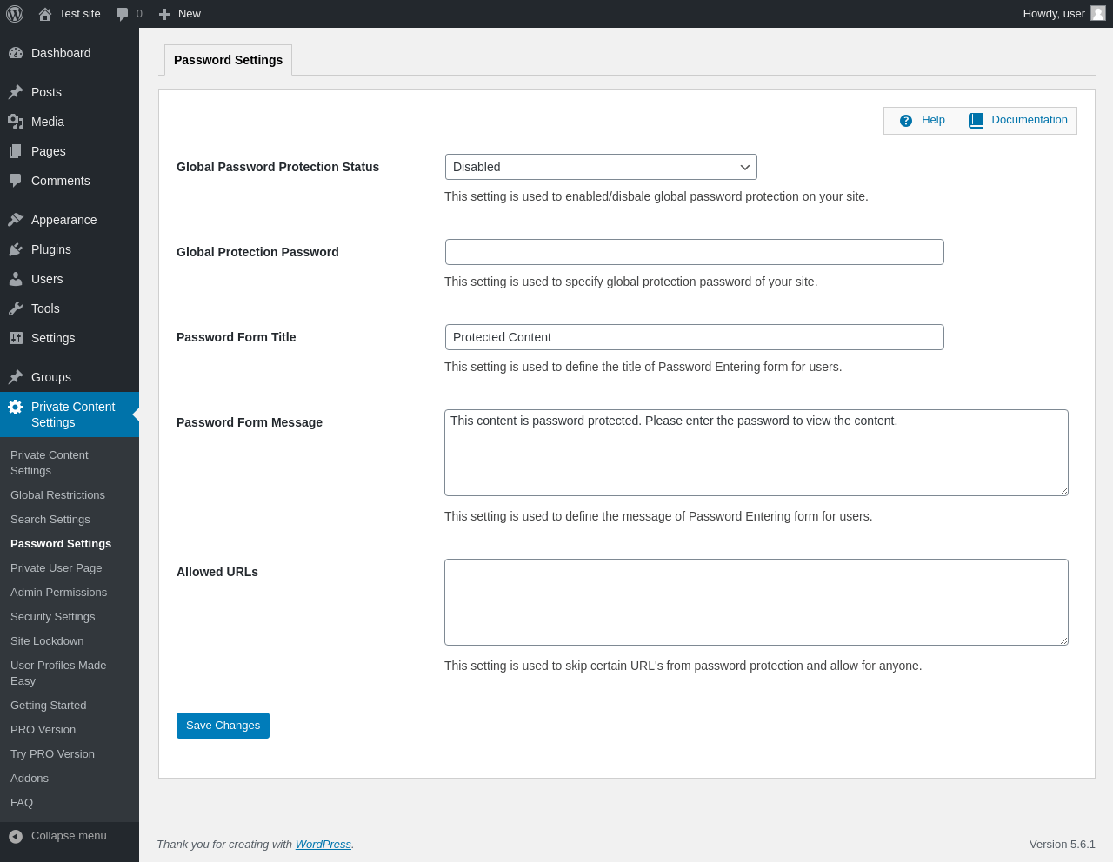Click the Documentation book icon
Viewport: 1113px width, 862px height.
point(976,121)
